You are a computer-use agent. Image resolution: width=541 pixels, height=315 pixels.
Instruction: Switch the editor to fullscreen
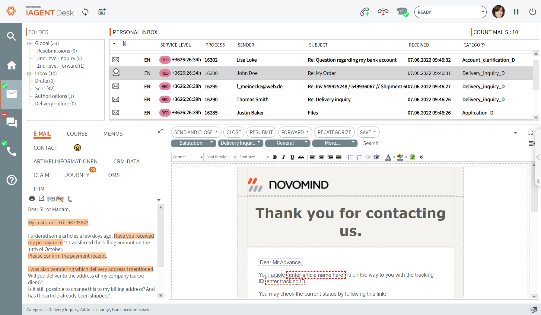(530, 133)
